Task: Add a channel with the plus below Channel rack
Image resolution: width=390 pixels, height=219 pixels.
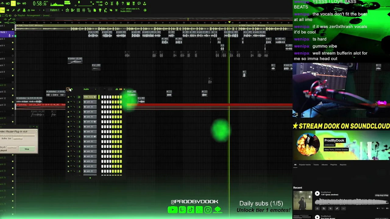Action: point(90,178)
